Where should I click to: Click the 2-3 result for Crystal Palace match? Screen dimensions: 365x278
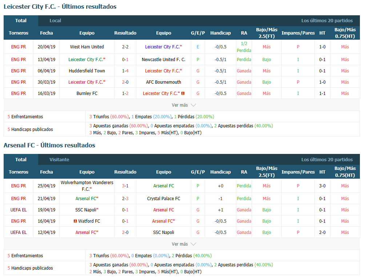tap(125, 199)
